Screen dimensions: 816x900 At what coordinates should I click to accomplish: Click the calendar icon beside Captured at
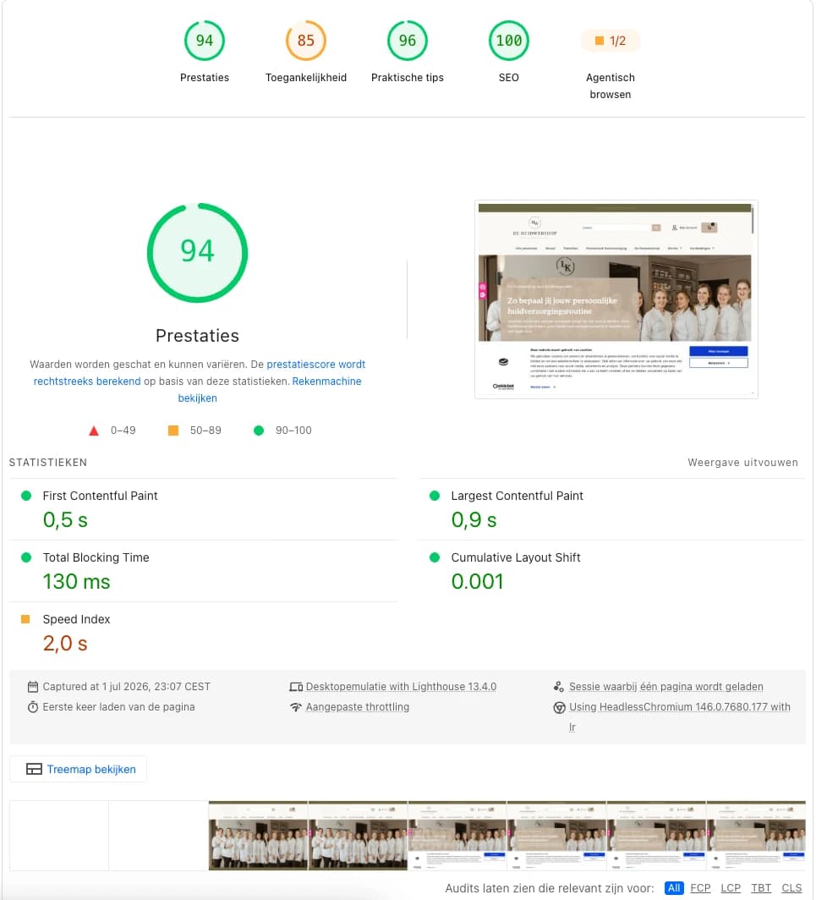pyautogui.click(x=33, y=687)
